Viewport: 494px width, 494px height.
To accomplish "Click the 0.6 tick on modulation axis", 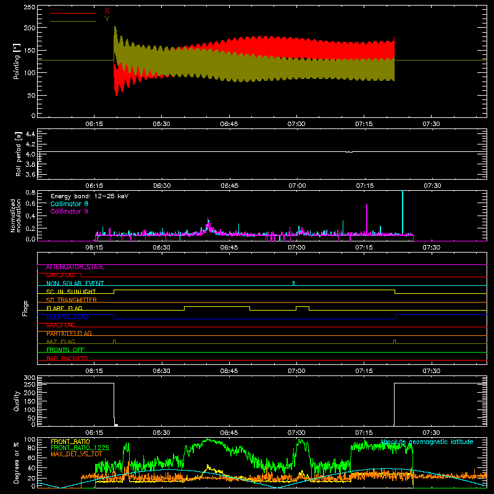I will click(x=30, y=204).
